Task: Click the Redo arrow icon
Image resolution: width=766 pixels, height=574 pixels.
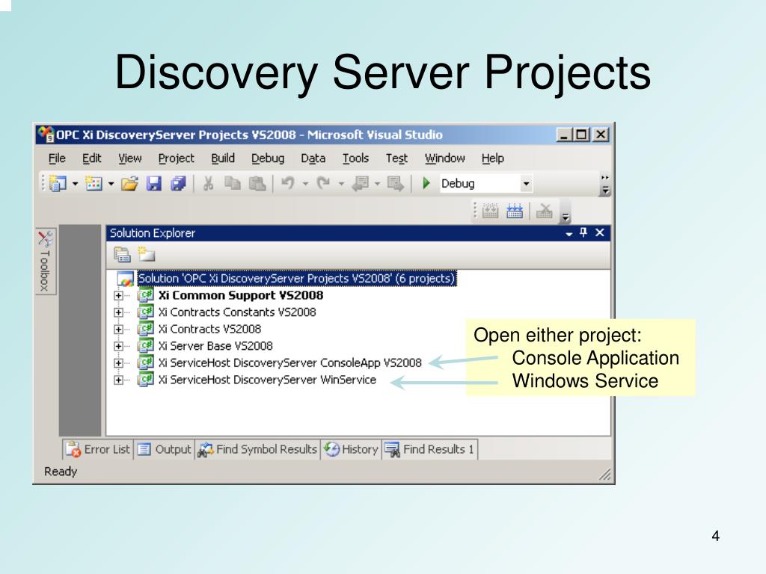Action: point(323,184)
